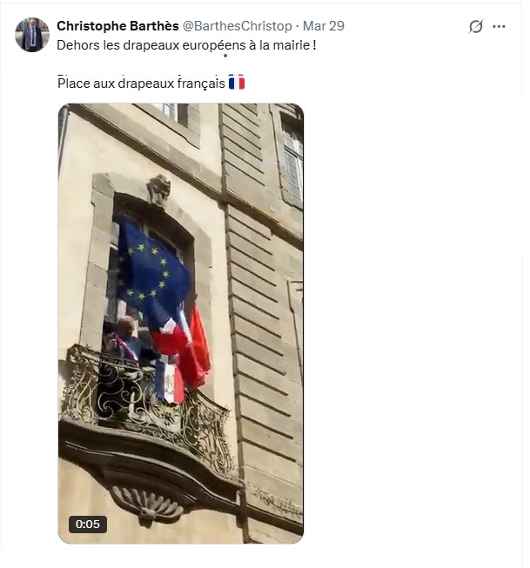Click the text 'Place aux drapeaux français'
The height and width of the screenshot is (568, 530).
141,83
